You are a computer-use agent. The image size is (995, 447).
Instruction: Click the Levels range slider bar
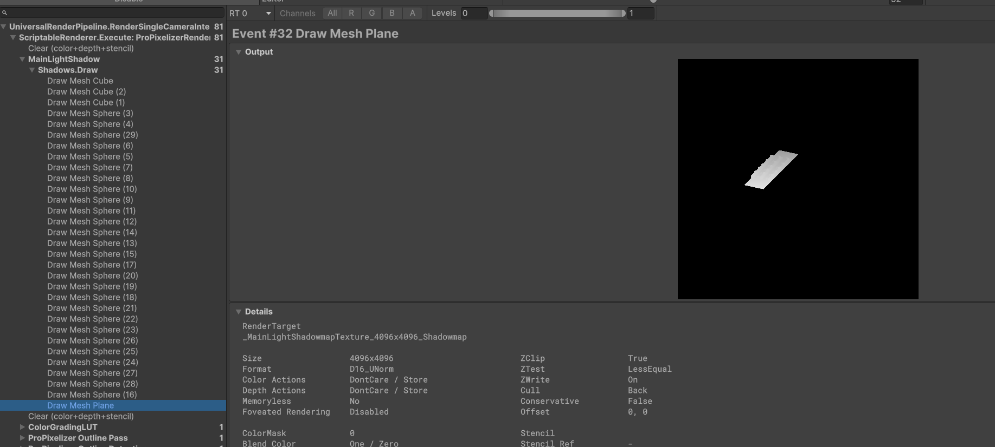pyautogui.click(x=557, y=13)
